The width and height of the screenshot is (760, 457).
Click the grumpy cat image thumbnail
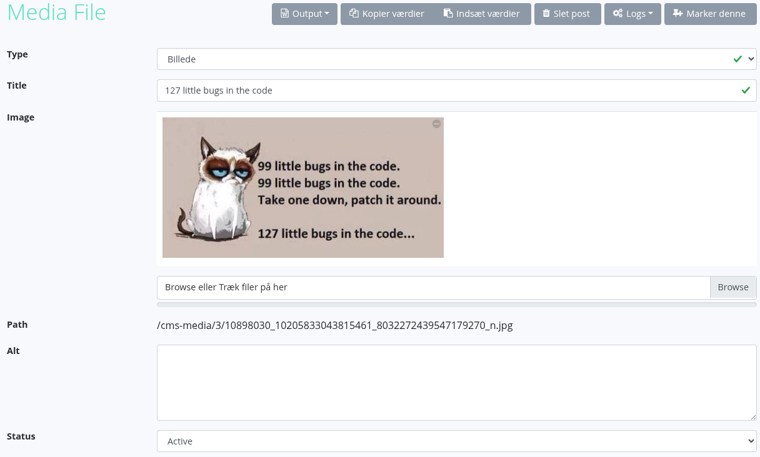[303, 187]
